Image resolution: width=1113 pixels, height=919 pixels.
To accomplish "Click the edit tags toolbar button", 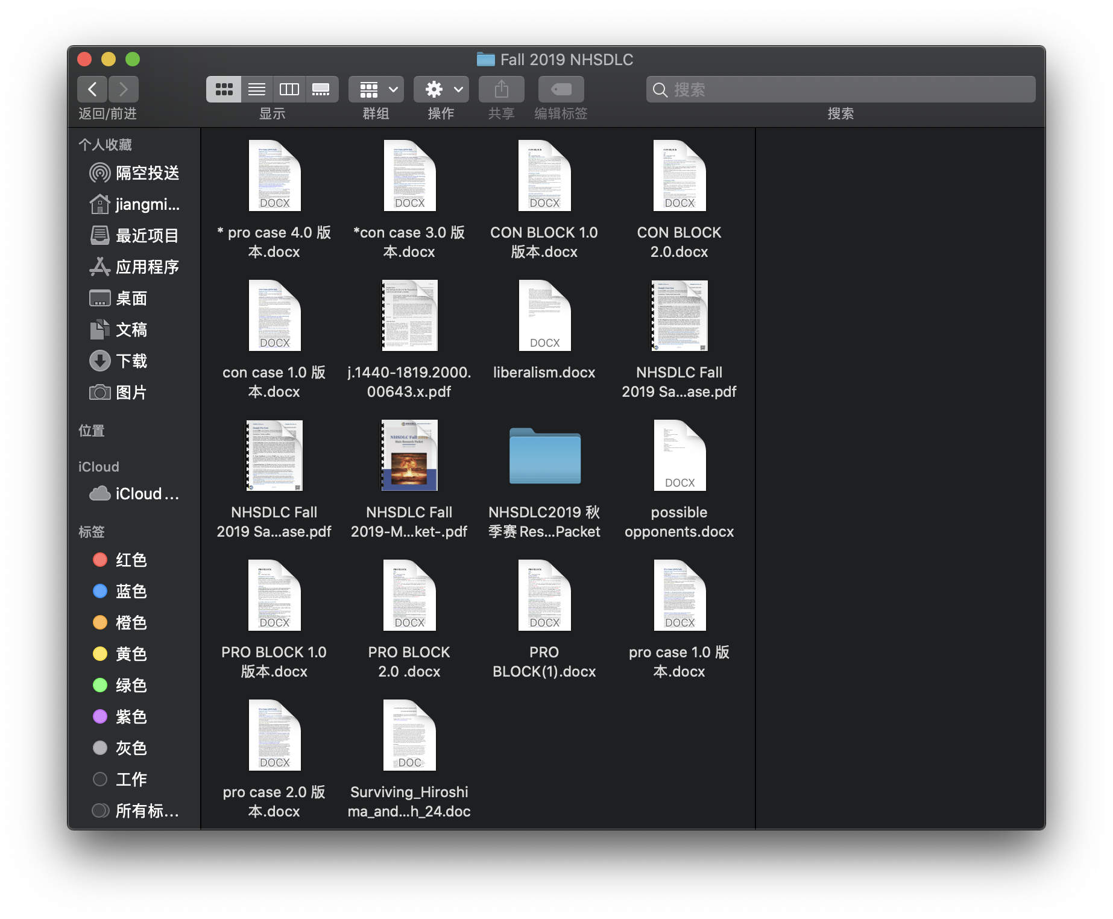I will point(561,89).
